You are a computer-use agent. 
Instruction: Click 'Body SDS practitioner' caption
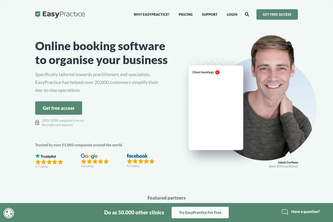(283, 166)
